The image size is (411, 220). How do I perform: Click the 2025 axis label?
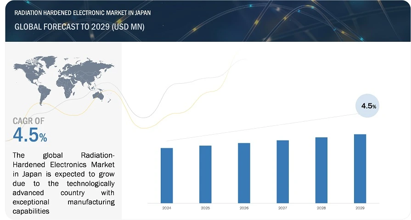(205, 208)
